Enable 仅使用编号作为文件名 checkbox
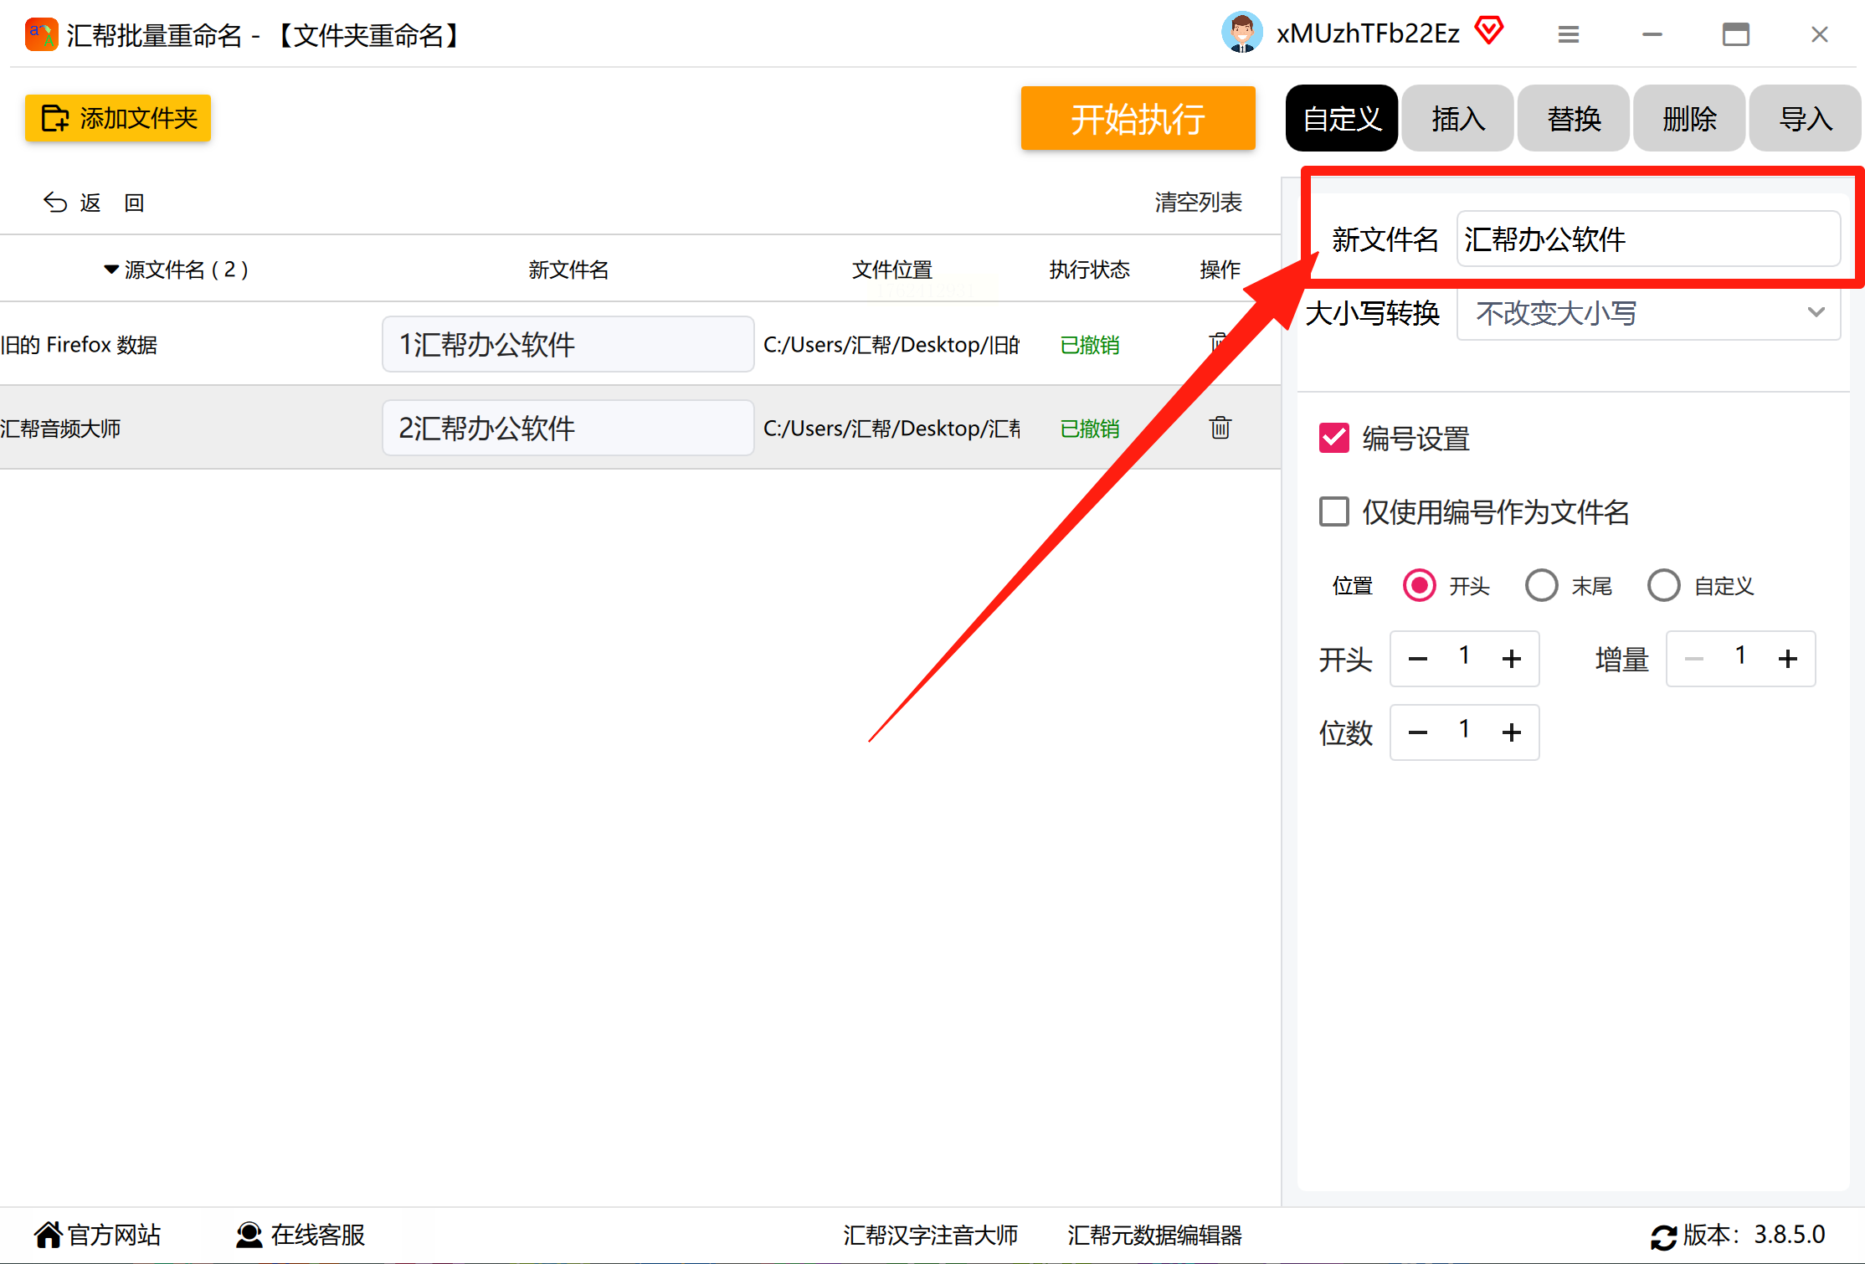Image resolution: width=1865 pixels, height=1264 pixels. pos(1333,511)
